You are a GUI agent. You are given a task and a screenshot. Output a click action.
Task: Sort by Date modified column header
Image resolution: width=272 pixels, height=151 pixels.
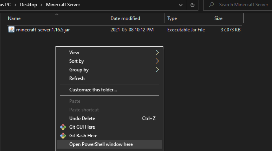point(136,18)
